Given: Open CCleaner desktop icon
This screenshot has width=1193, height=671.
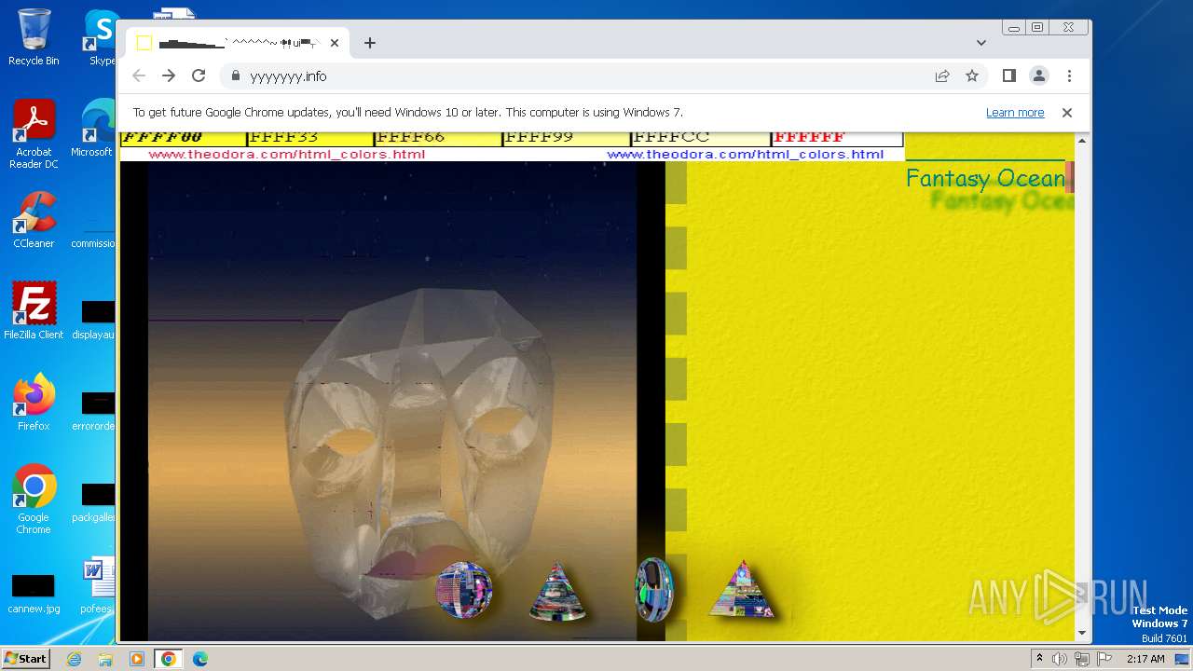Looking at the screenshot, I should 34,220.
